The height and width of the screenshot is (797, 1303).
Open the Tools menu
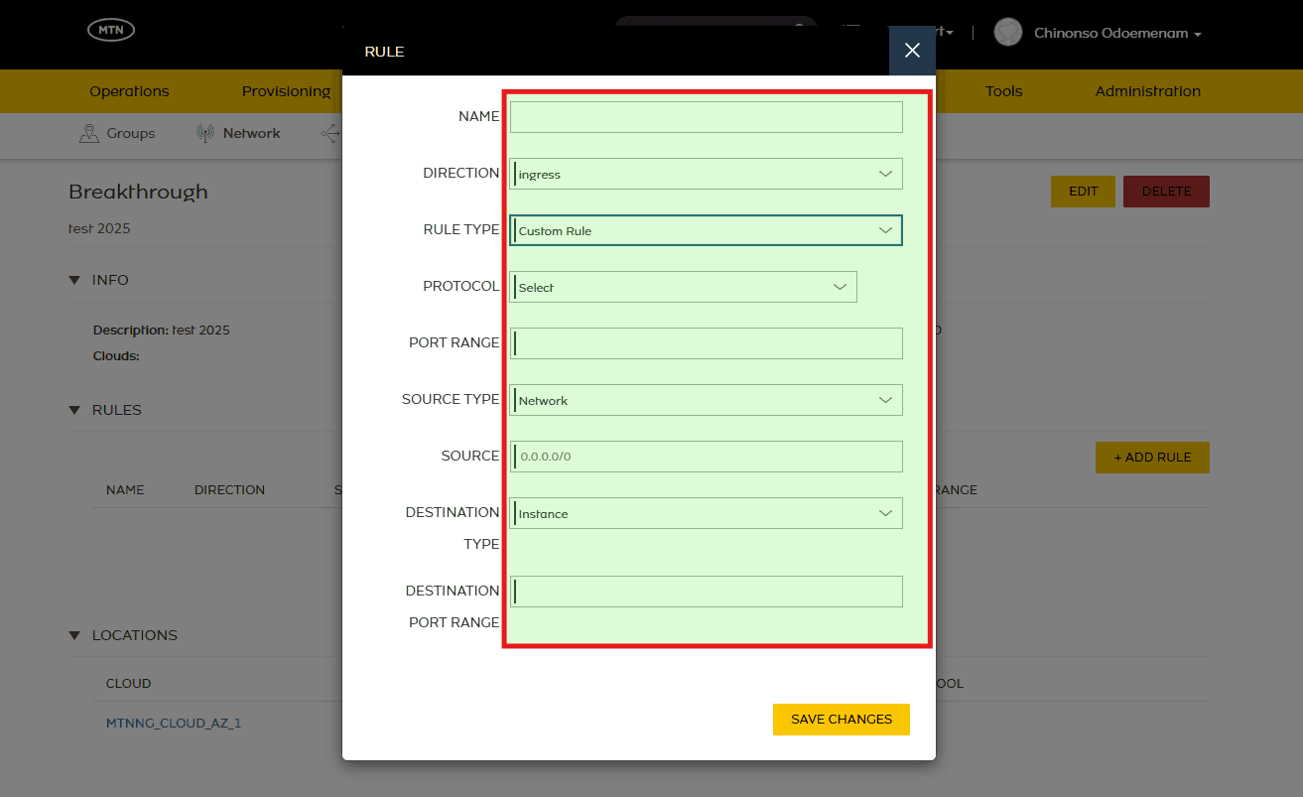click(x=1003, y=91)
